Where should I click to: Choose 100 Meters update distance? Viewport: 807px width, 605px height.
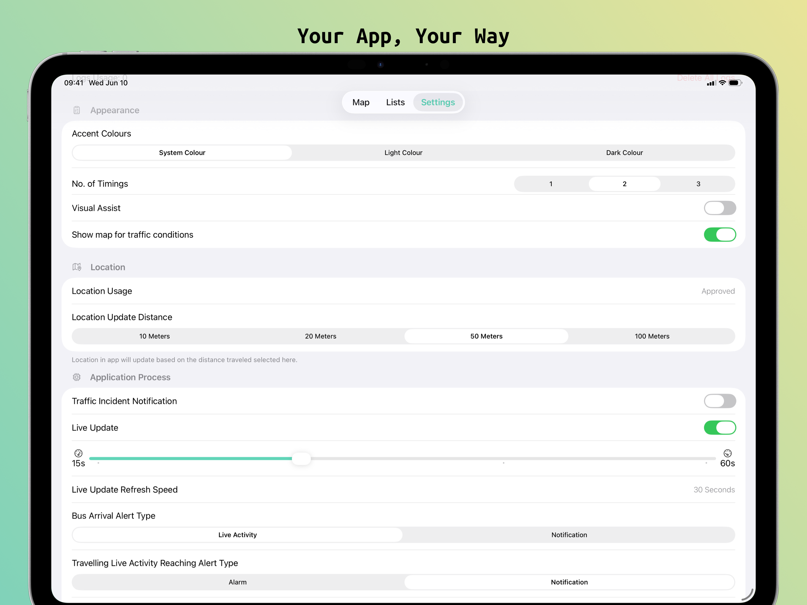pos(652,336)
